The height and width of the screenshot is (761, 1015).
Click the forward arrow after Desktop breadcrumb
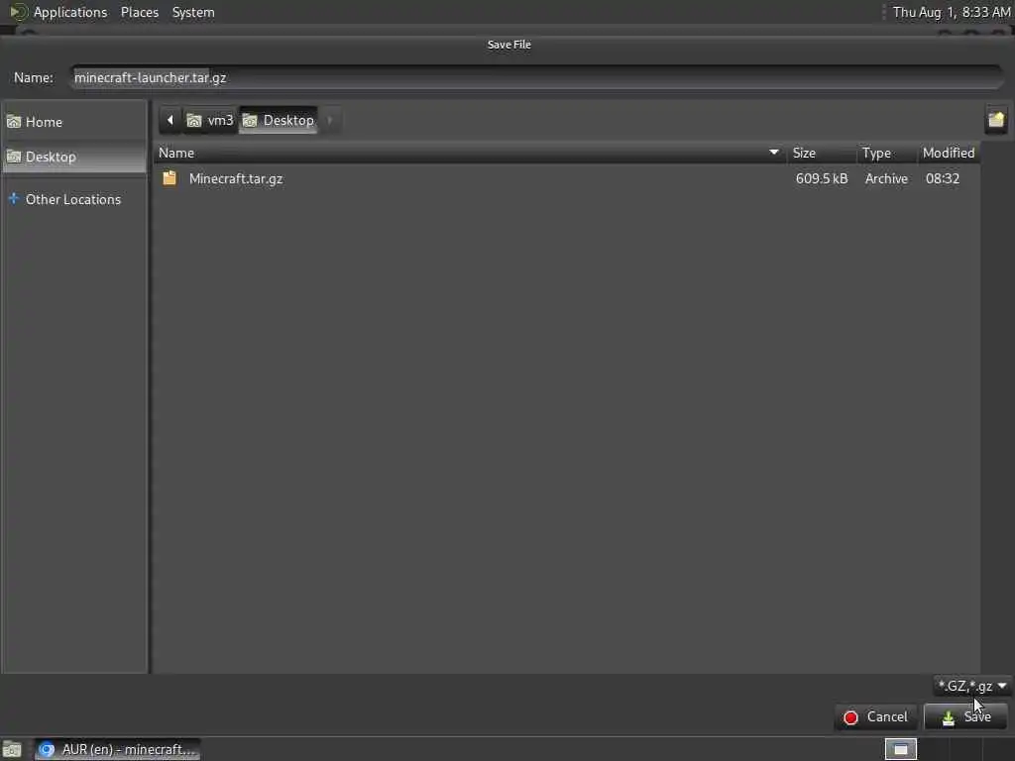(x=330, y=120)
